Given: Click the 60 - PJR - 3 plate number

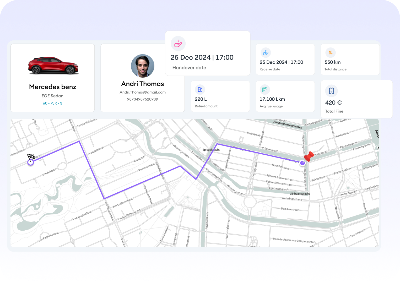Looking at the screenshot, I should [52, 103].
